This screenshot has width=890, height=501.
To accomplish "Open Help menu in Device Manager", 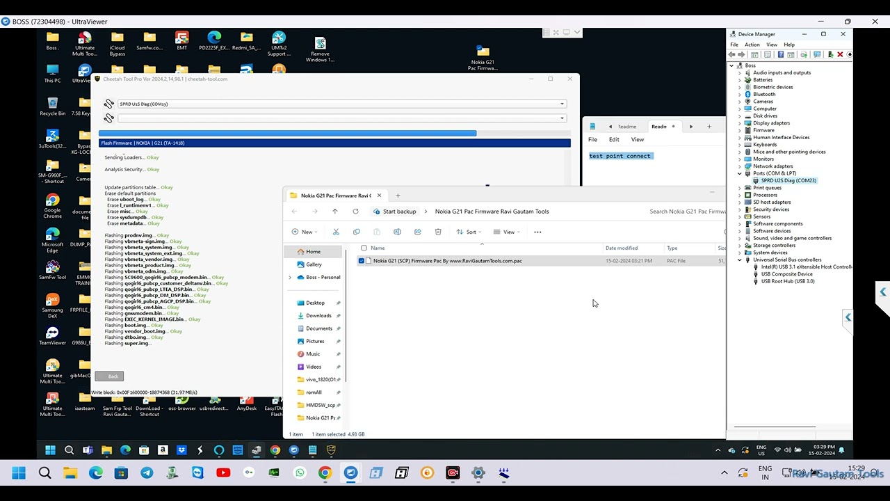I will pyautogui.click(x=789, y=45).
